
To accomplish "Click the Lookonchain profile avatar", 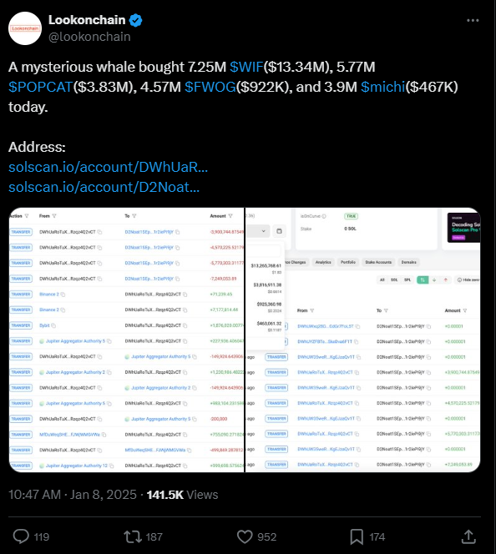I will coord(25,28).
